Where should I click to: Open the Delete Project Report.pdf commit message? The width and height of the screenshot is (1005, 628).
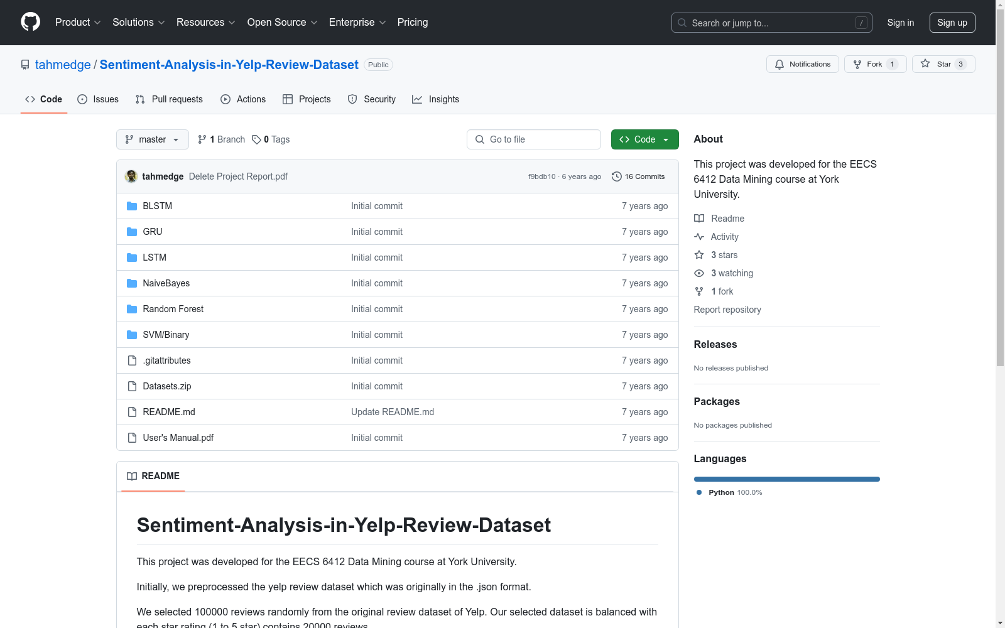pos(238,176)
